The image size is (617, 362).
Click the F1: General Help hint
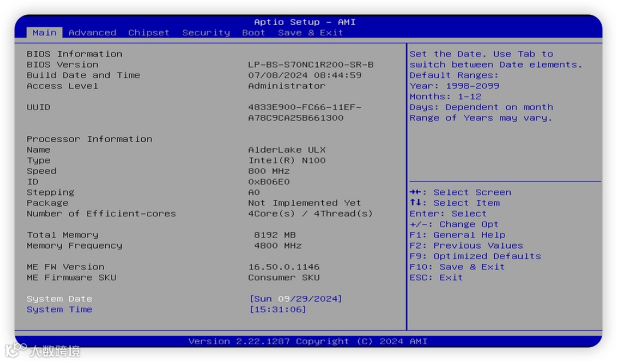pyautogui.click(x=457, y=235)
